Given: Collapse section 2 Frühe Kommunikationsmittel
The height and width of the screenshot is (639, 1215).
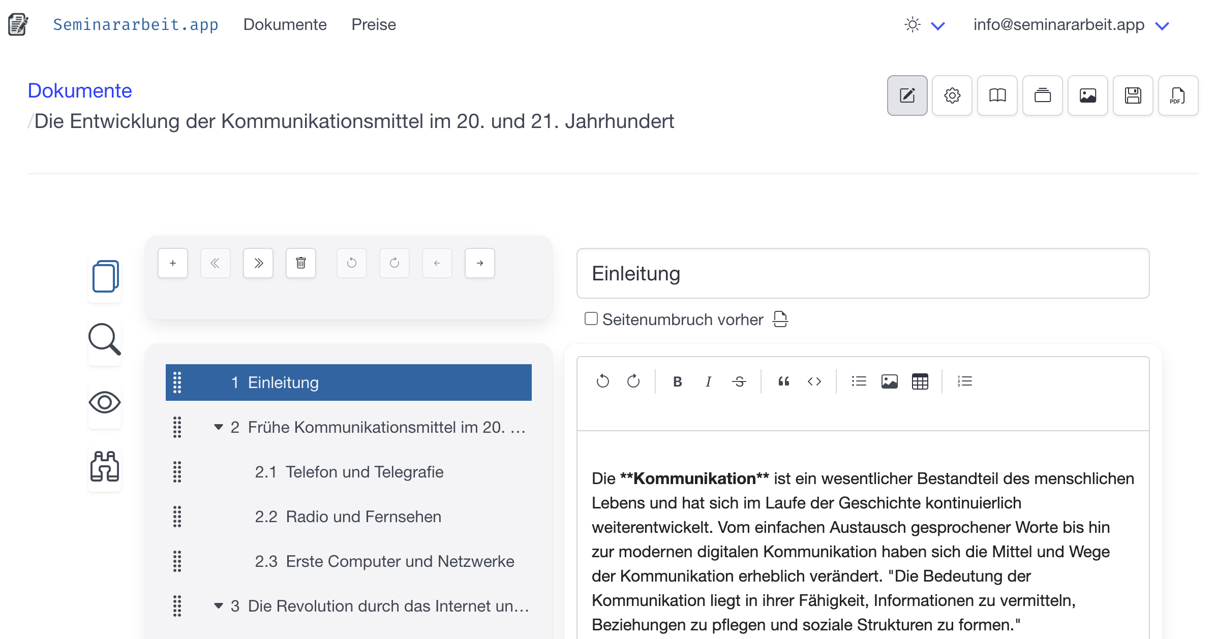Looking at the screenshot, I should click(219, 427).
